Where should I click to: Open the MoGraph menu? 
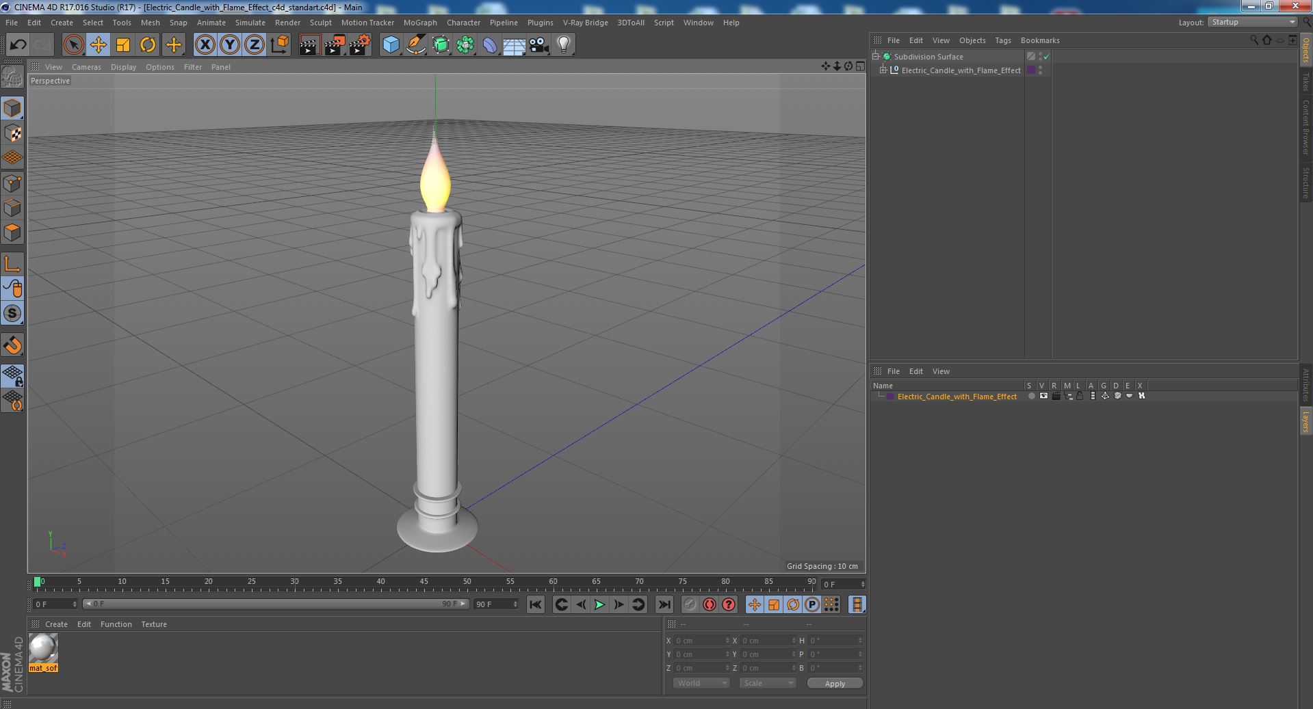click(x=420, y=23)
